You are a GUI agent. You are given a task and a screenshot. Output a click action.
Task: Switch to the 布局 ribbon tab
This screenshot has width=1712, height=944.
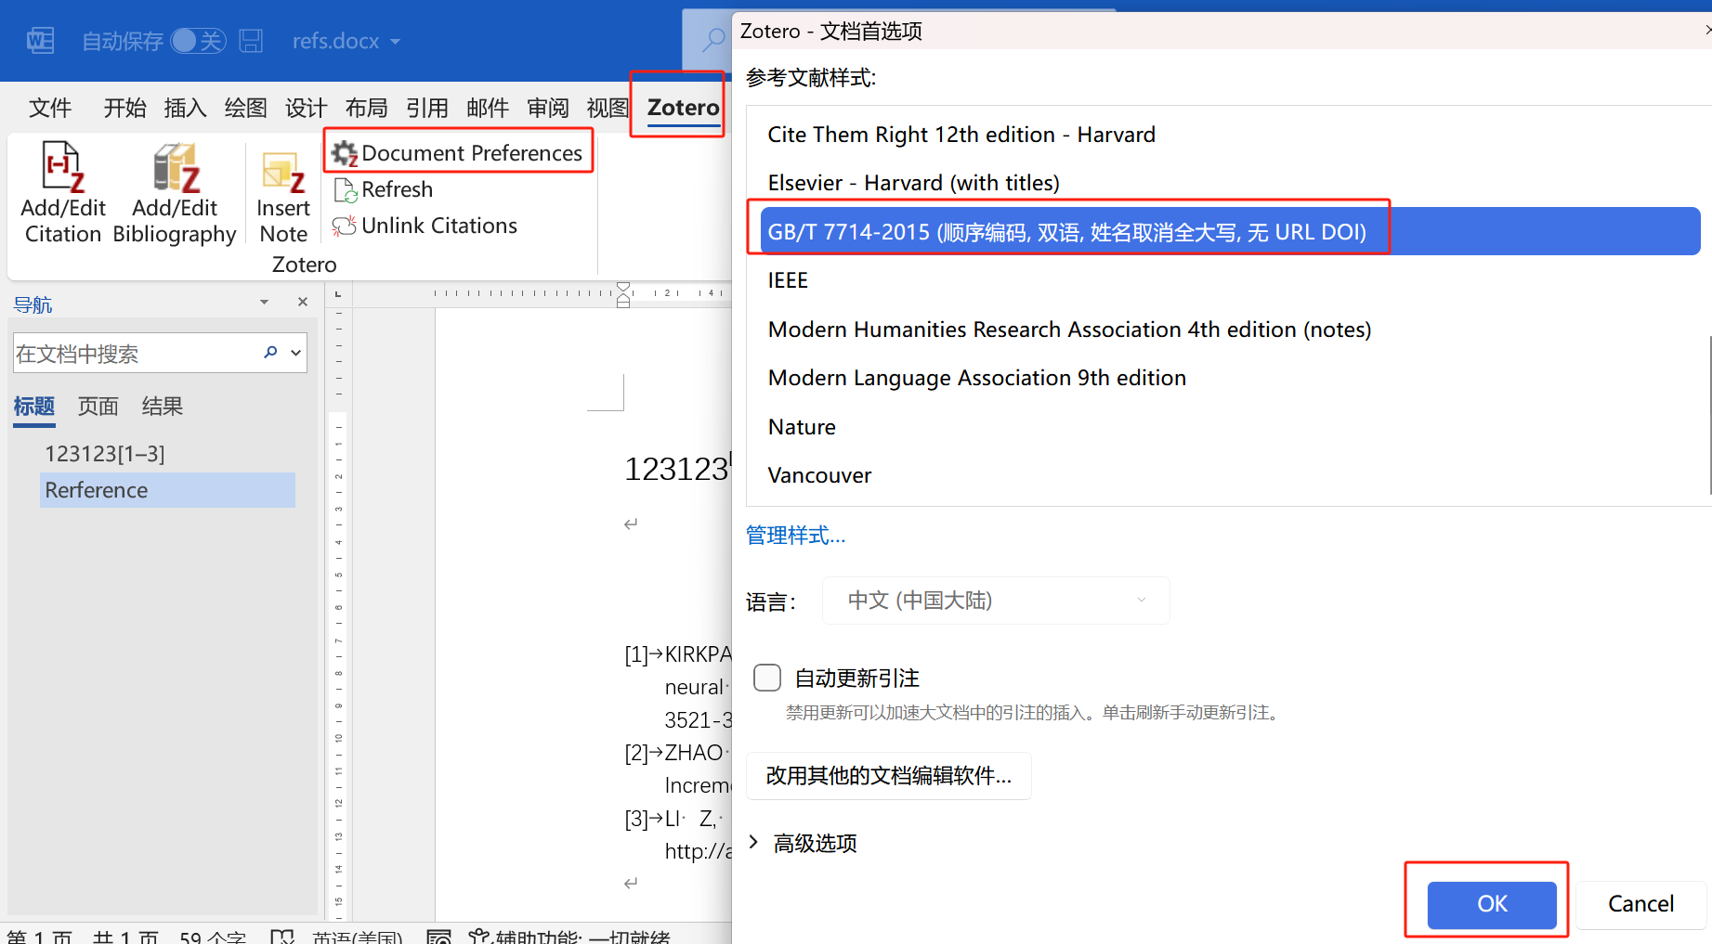(x=366, y=108)
